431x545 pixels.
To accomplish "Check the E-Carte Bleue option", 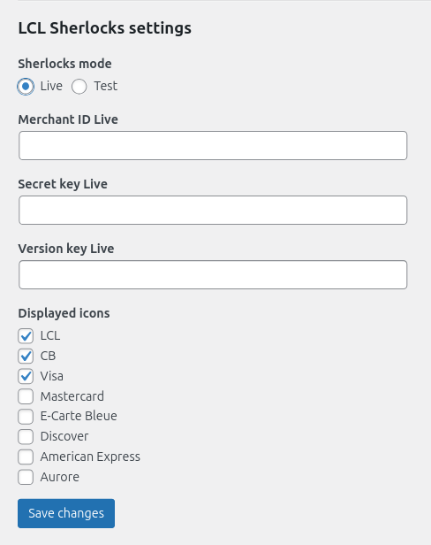I will (26, 417).
